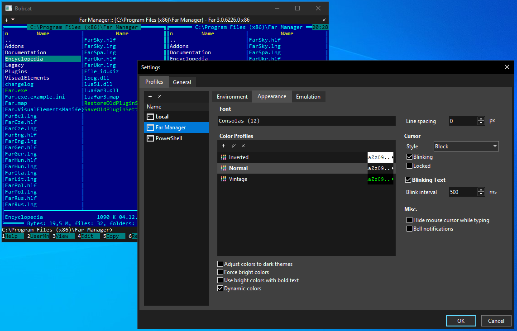Open the Emulation tab

[308, 97]
